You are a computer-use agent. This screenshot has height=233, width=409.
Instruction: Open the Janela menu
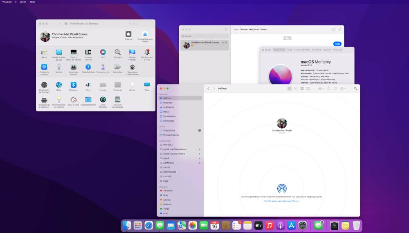pyautogui.click(x=23, y=2)
